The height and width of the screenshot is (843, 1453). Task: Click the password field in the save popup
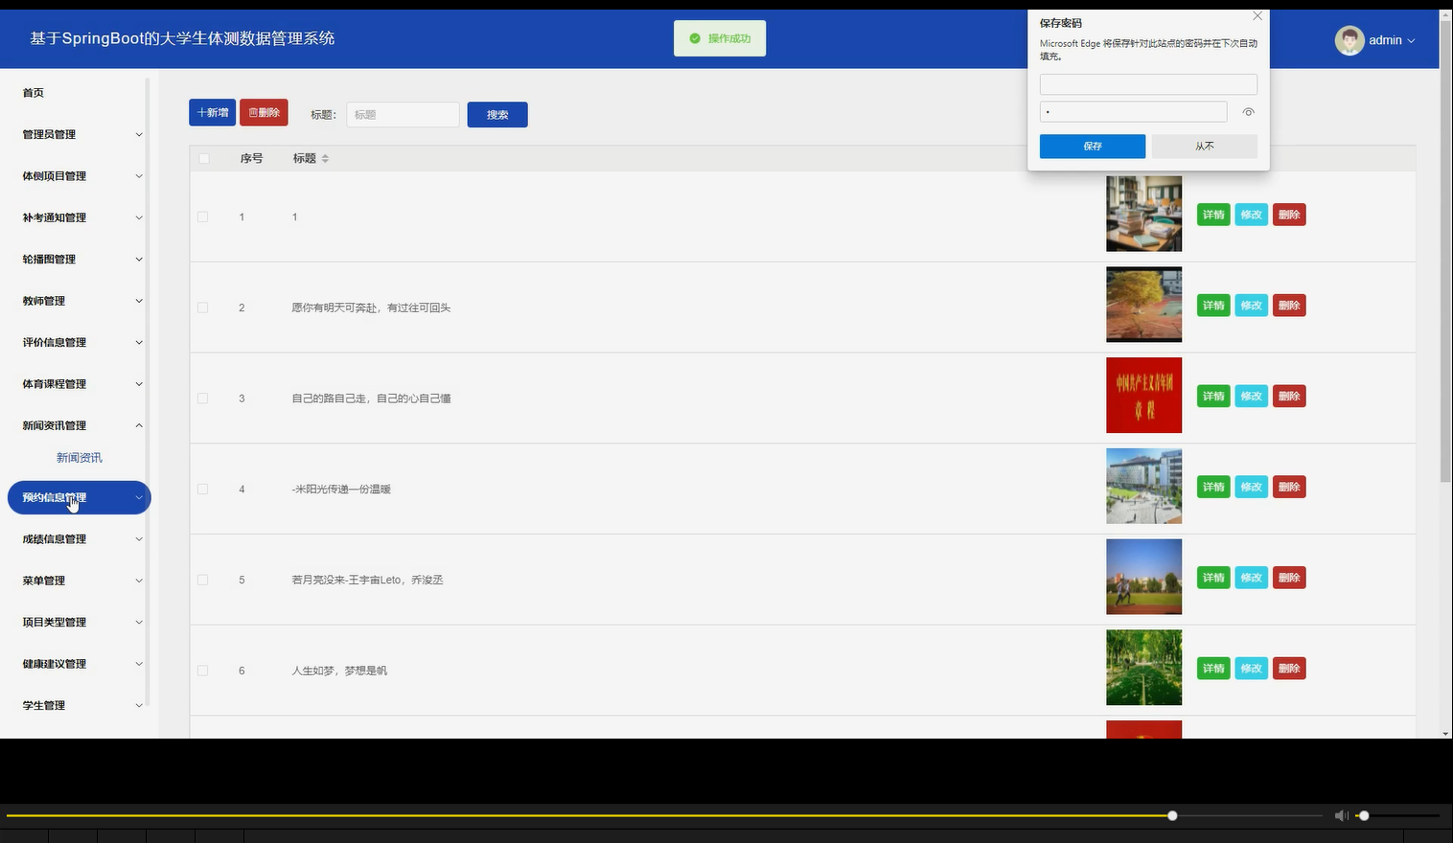pyautogui.click(x=1133, y=112)
